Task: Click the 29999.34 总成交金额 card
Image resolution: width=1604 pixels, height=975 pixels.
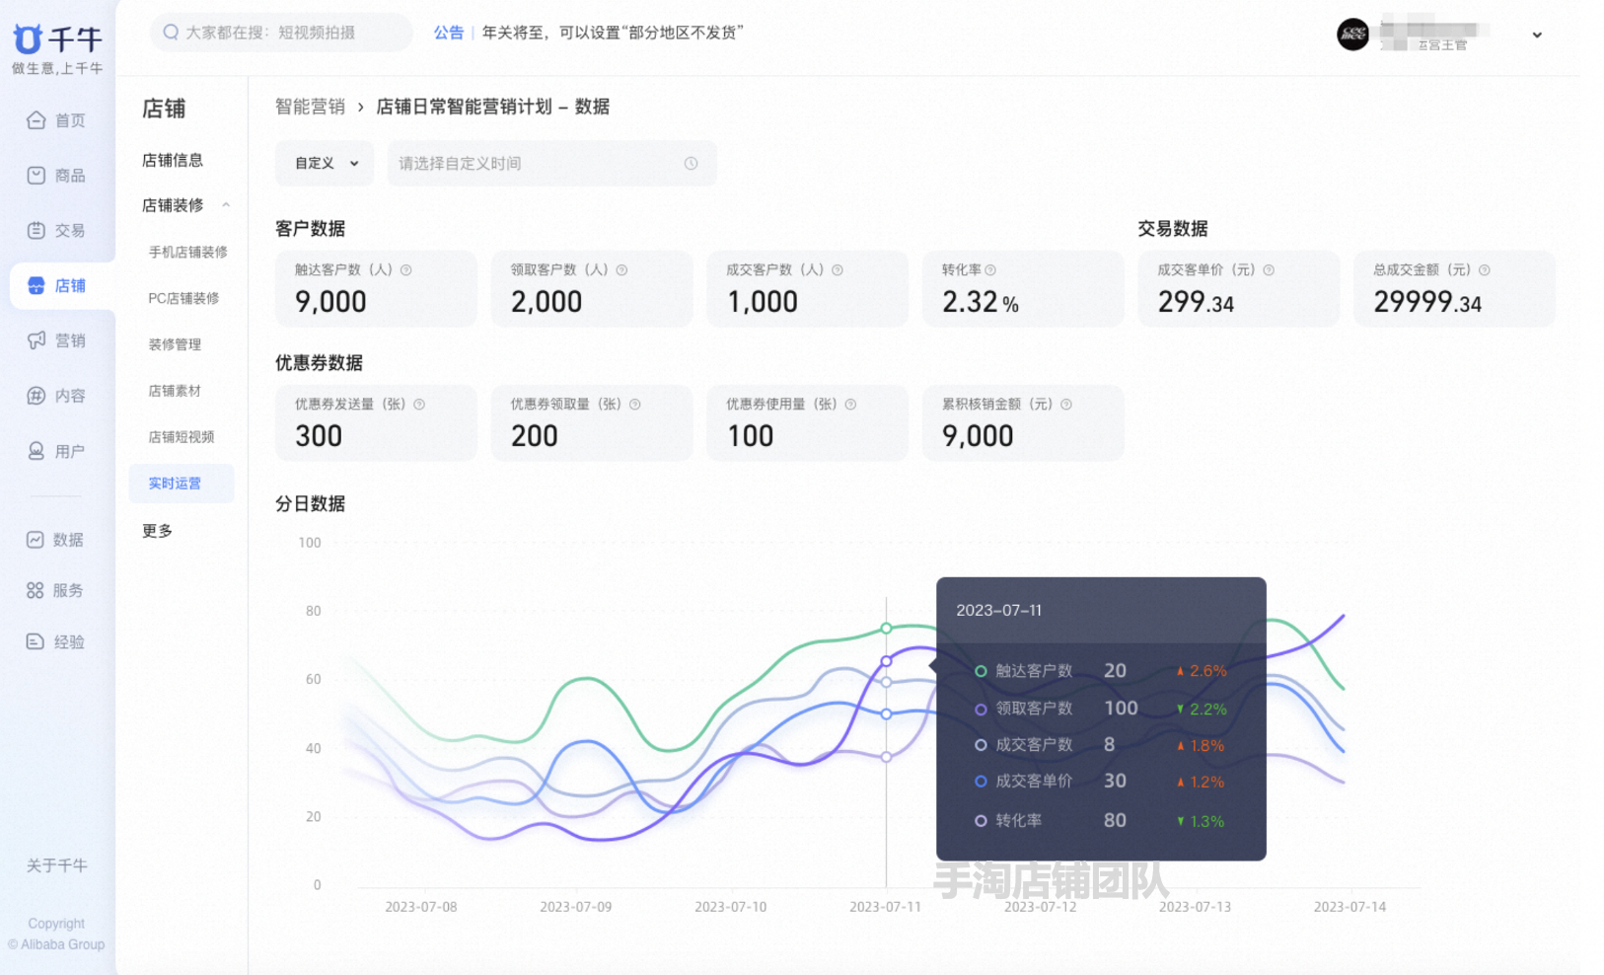Action: pyautogui.click(x=1454, y=288)
